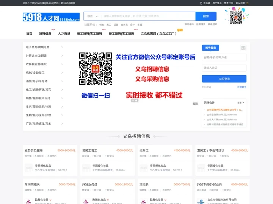Switch to QR code login icon
Screen dimensions: 273x204
click(243, 48)
